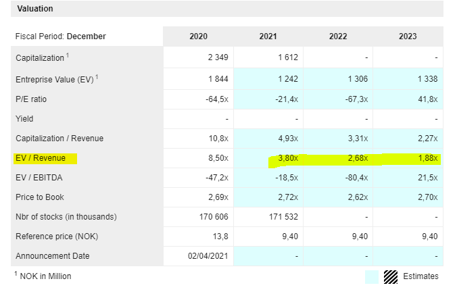Click the Fiscal Period: December header
This screenshot has width=457, height=298.
click(61, 36)
